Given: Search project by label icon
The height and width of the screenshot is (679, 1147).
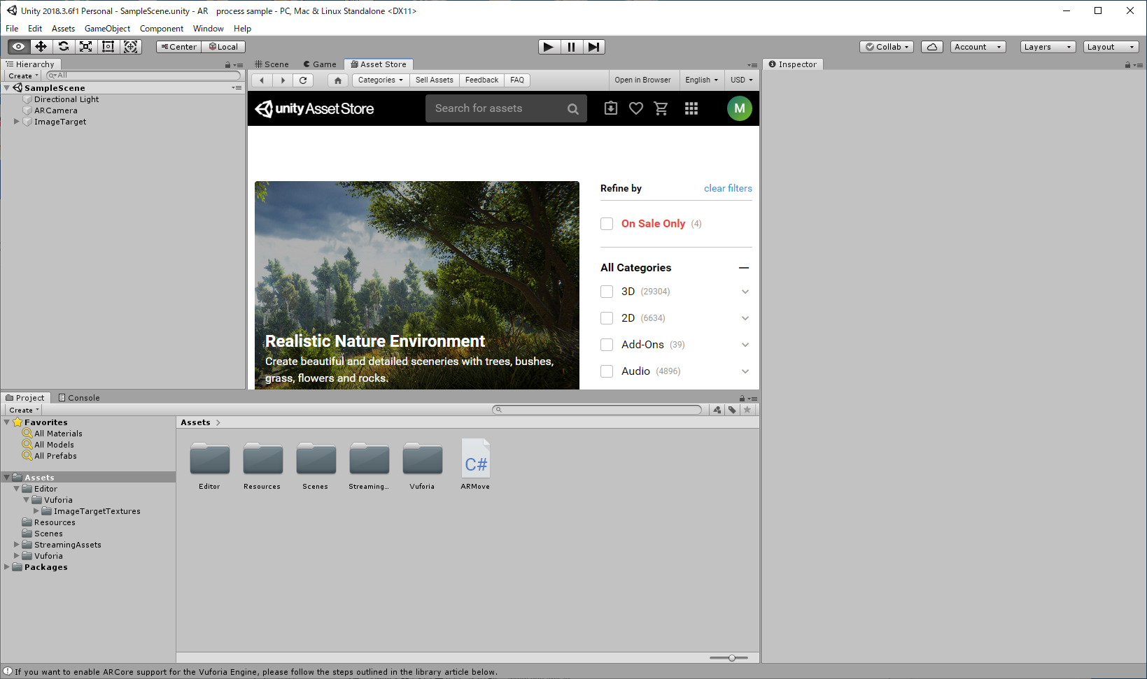Looking at the screenshot, I should [x=732, y=410].
